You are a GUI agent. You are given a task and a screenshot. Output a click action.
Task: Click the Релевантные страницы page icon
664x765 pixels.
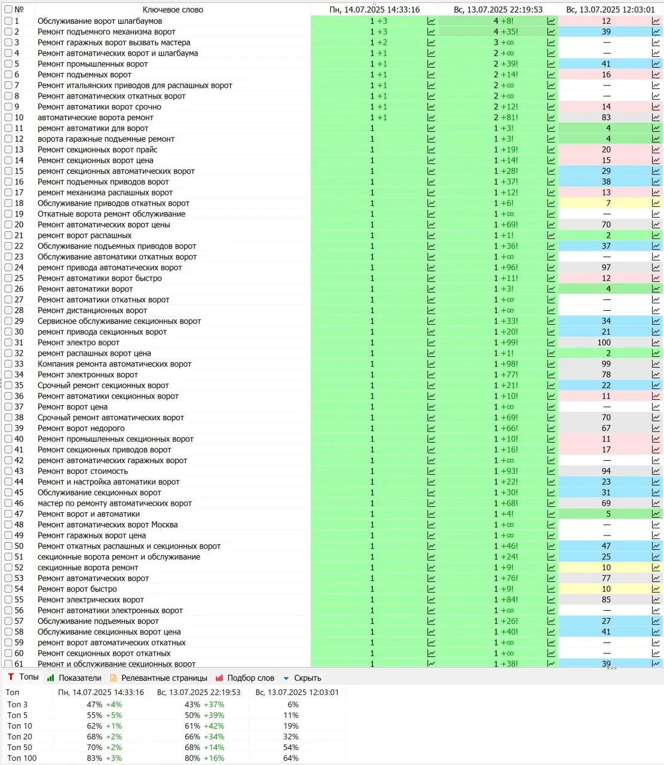pos(114,678)
